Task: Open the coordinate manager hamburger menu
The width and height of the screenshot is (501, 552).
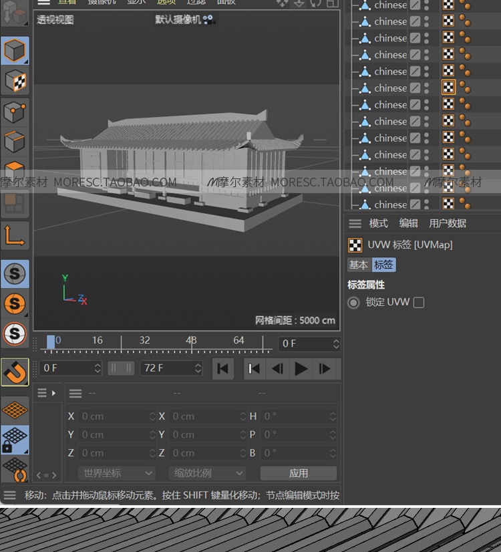Action: click(x=75, y=393)
